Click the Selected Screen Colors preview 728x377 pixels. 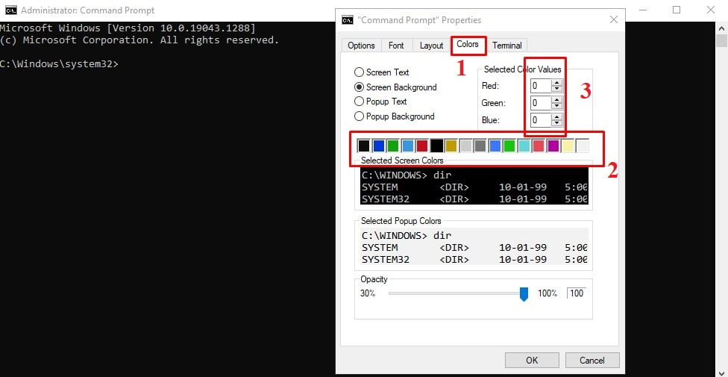point(474,186)
